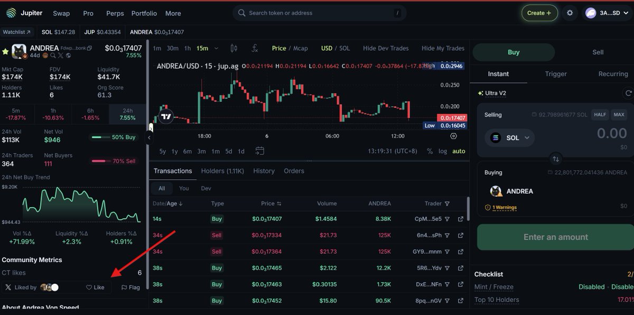The width and height of the screenshot is (634, 315).
Task: Toggle chart to percentage scale
Action: click(x=430, y=151)
